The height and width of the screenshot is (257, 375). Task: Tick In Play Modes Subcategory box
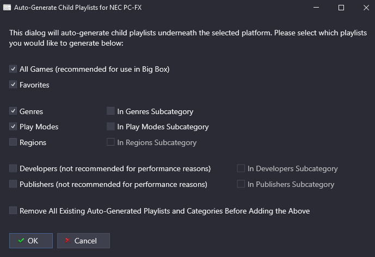[110, 127]
